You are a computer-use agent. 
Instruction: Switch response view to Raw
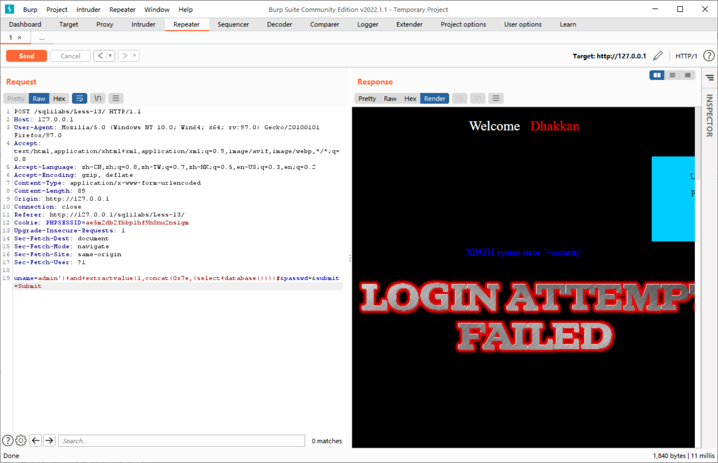(390, 98)
